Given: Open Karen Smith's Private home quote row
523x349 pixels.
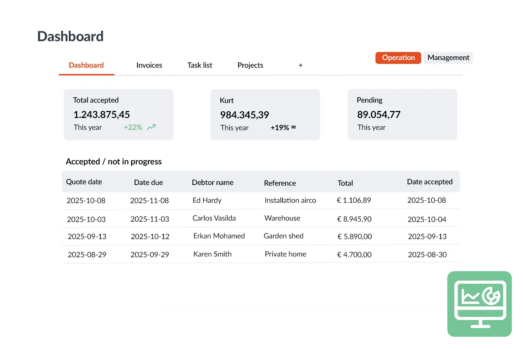Looking at the screenshot, I should click(x=285, y=254).
